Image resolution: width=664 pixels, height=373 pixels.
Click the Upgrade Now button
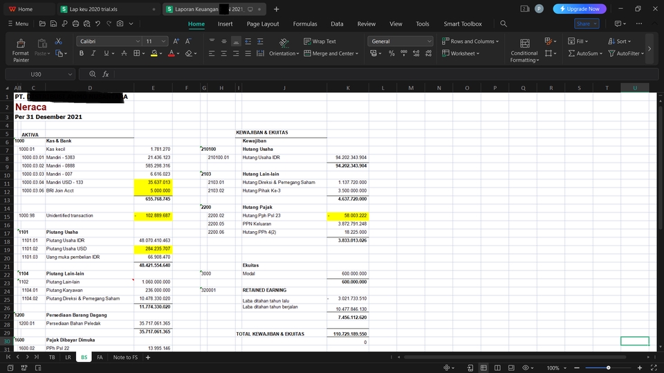pyautogui.click(x=580, y=9)
